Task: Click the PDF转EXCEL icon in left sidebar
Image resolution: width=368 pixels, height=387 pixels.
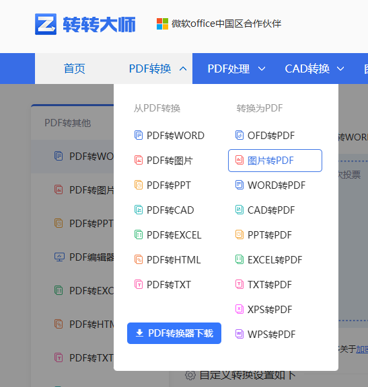Action: click(59, 290)
